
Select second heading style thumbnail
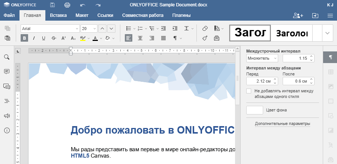click(x=291, y=33)
